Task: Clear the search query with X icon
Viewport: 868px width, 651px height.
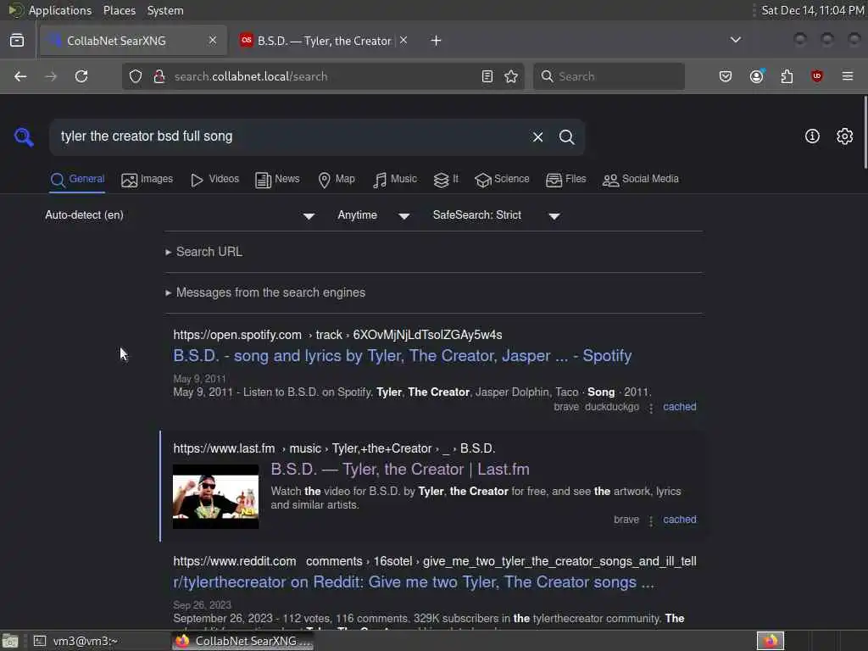Action: [x=537, y=136]
